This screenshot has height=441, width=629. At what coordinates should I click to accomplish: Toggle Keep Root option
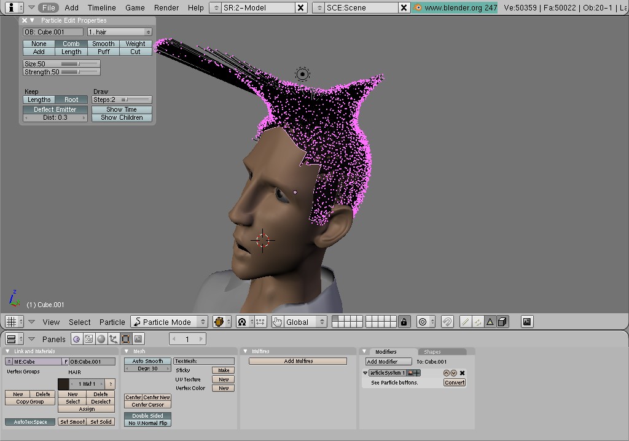[x=71, y=100]
